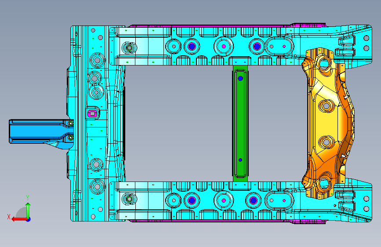Pick the yellow-orange bracket part
This screenshot has height=247, width=381.
[x=328, y=123]
